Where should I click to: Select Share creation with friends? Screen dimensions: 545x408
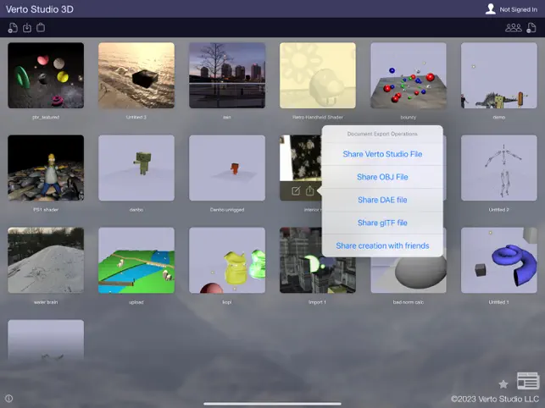click(x=382, y=245)
